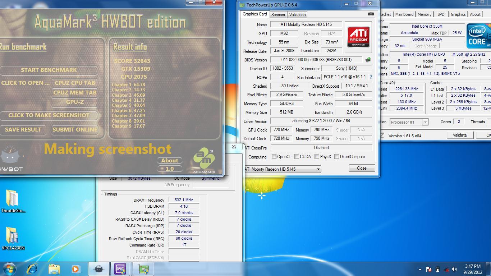
Task: Click the GPU-Z button in AquaMark
Action: pos(75,102)
